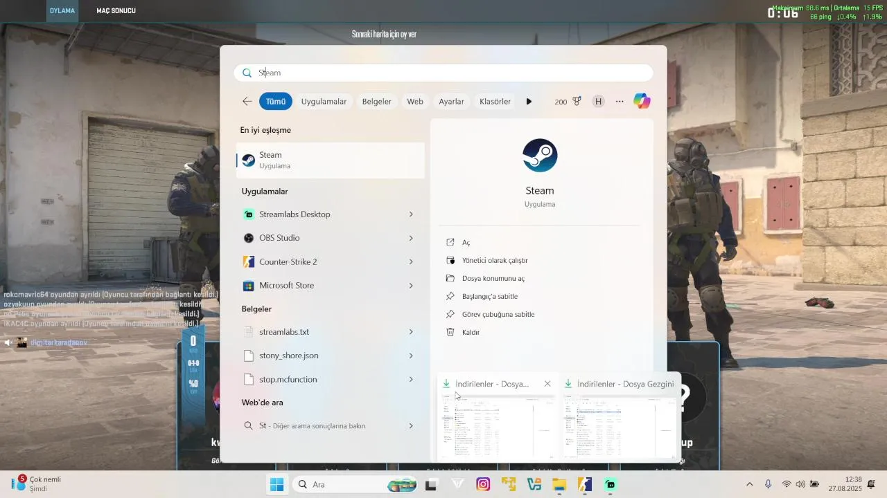Show more filter categories arrow

tap(529, 102)
